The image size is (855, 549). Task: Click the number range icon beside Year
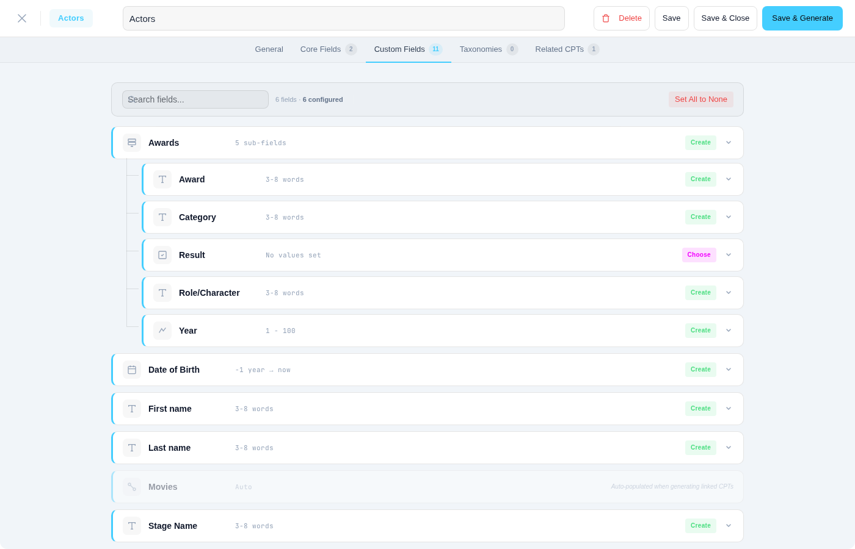pos(162,331)
